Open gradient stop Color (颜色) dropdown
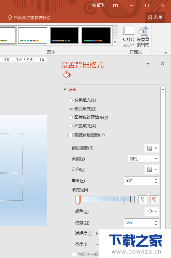Image resolution: width=171 pixels, height=258 pixels. 152,211
